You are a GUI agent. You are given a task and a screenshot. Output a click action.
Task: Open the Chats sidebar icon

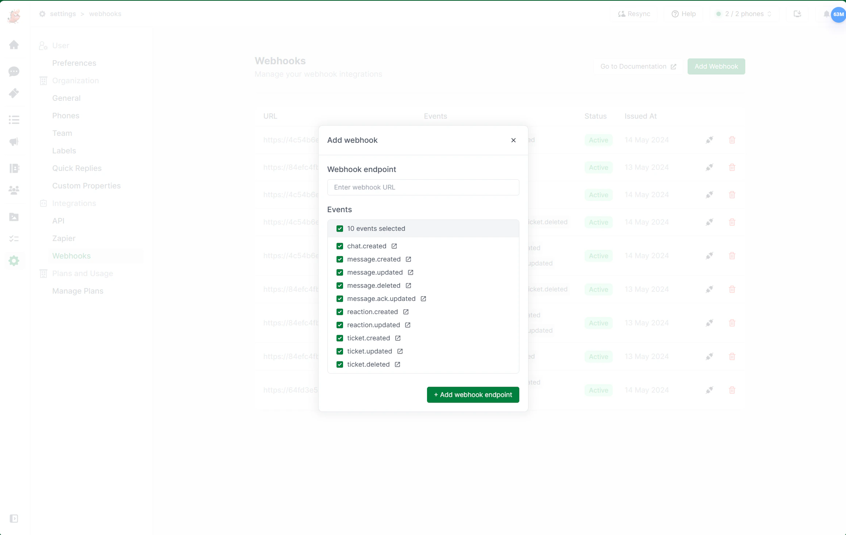[14, 72]
